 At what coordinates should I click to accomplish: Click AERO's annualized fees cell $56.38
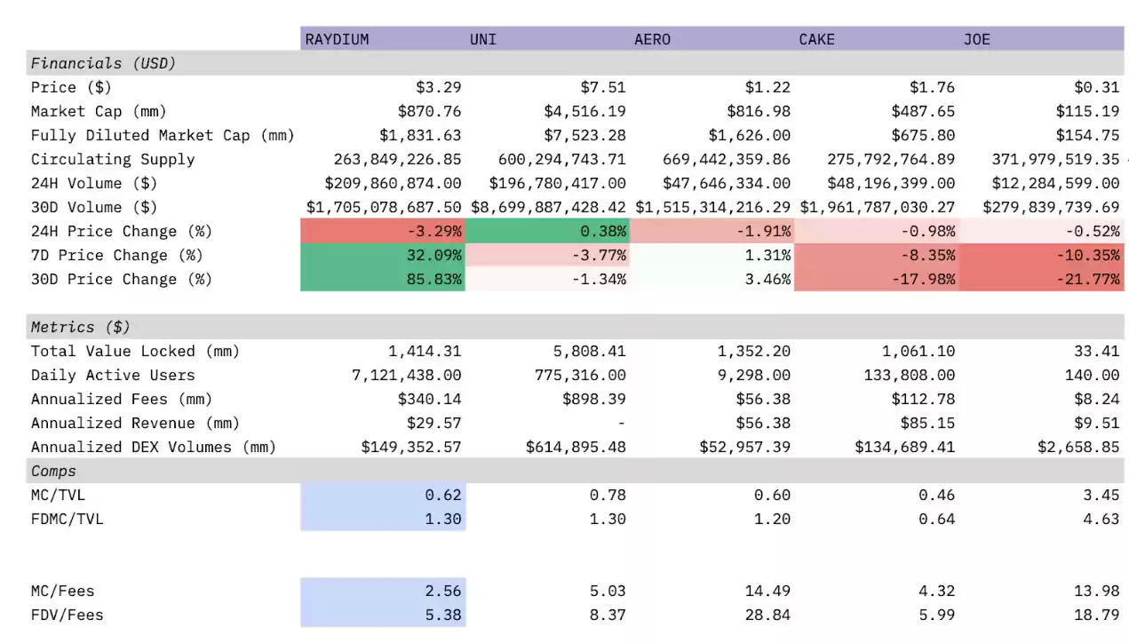click(x=763, y=399)
